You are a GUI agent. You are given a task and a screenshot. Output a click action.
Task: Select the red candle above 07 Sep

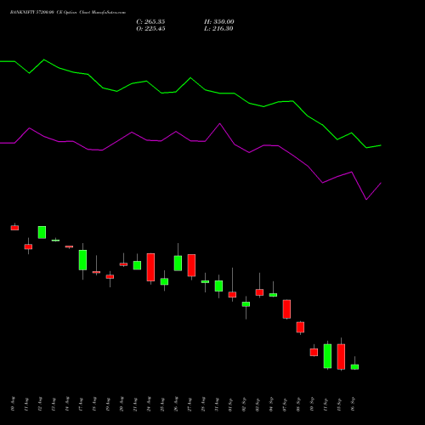click(x=286, y=309)
